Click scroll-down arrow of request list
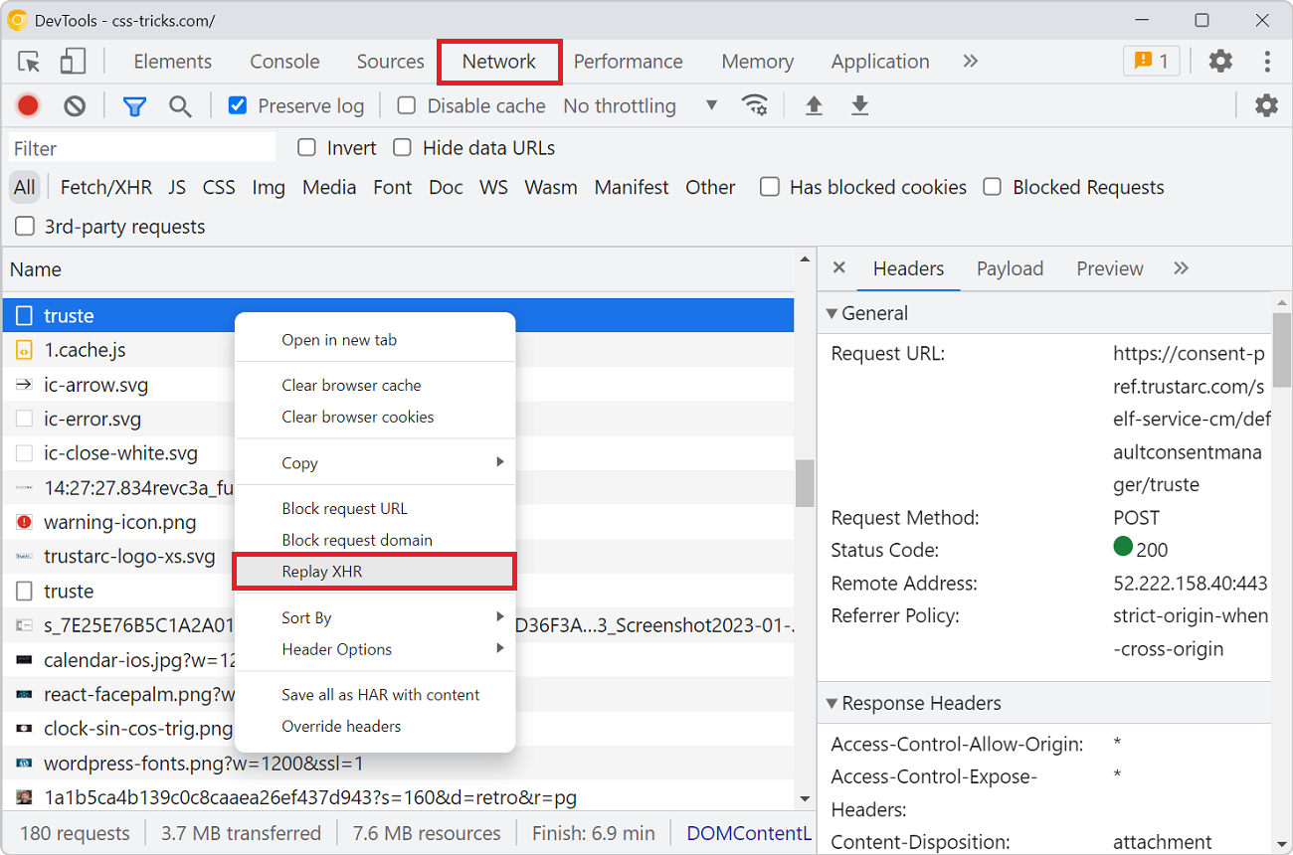The height and width of the screenshot is (855, 1293). click(x=805, y=798)
